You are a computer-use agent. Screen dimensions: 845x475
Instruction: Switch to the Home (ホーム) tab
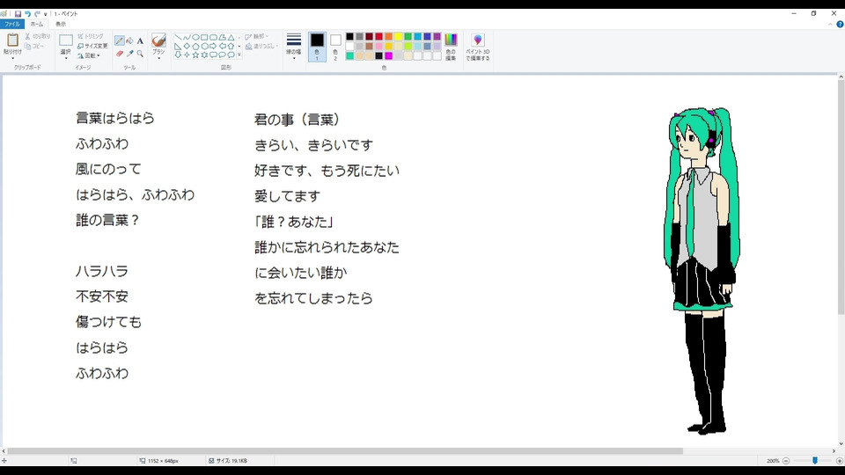click(x=37, y=25)
